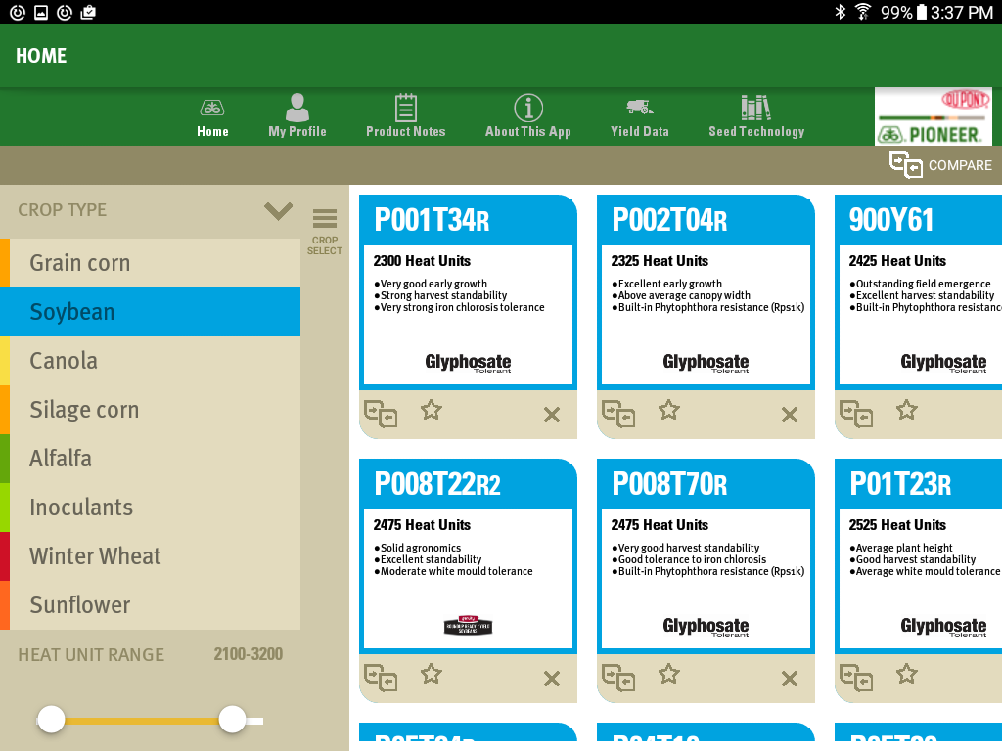Remove P008T70R card with X
This screenshot has height=751, width=1002.
point(790,679)
